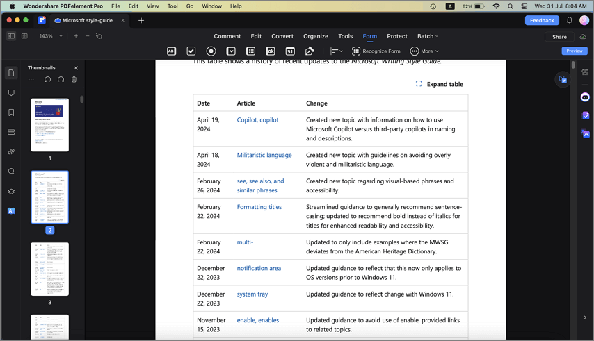This screenshot has width=594, height=341.
Task: Select the text field form tool
Action: (171, 51)
